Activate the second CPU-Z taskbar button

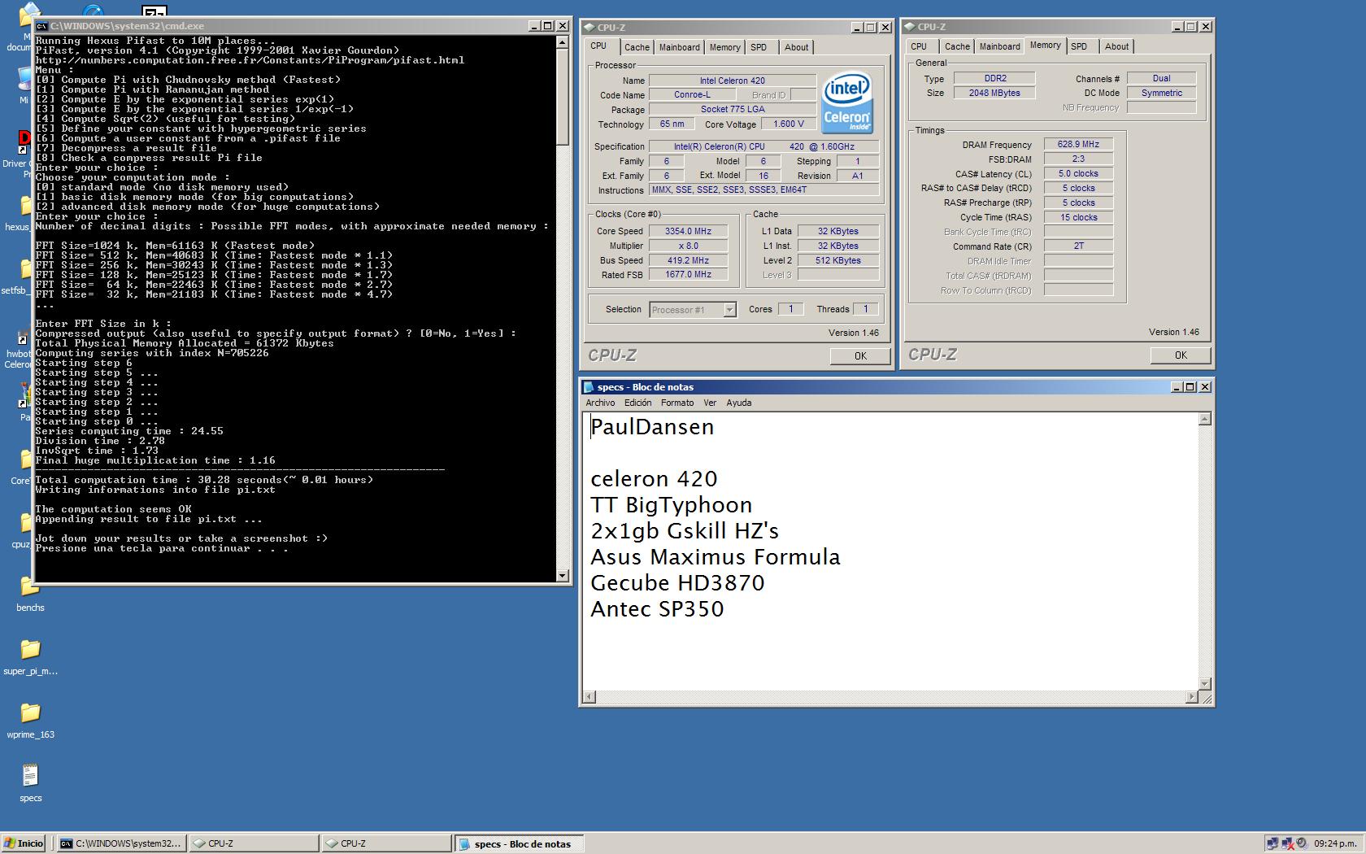386,843
